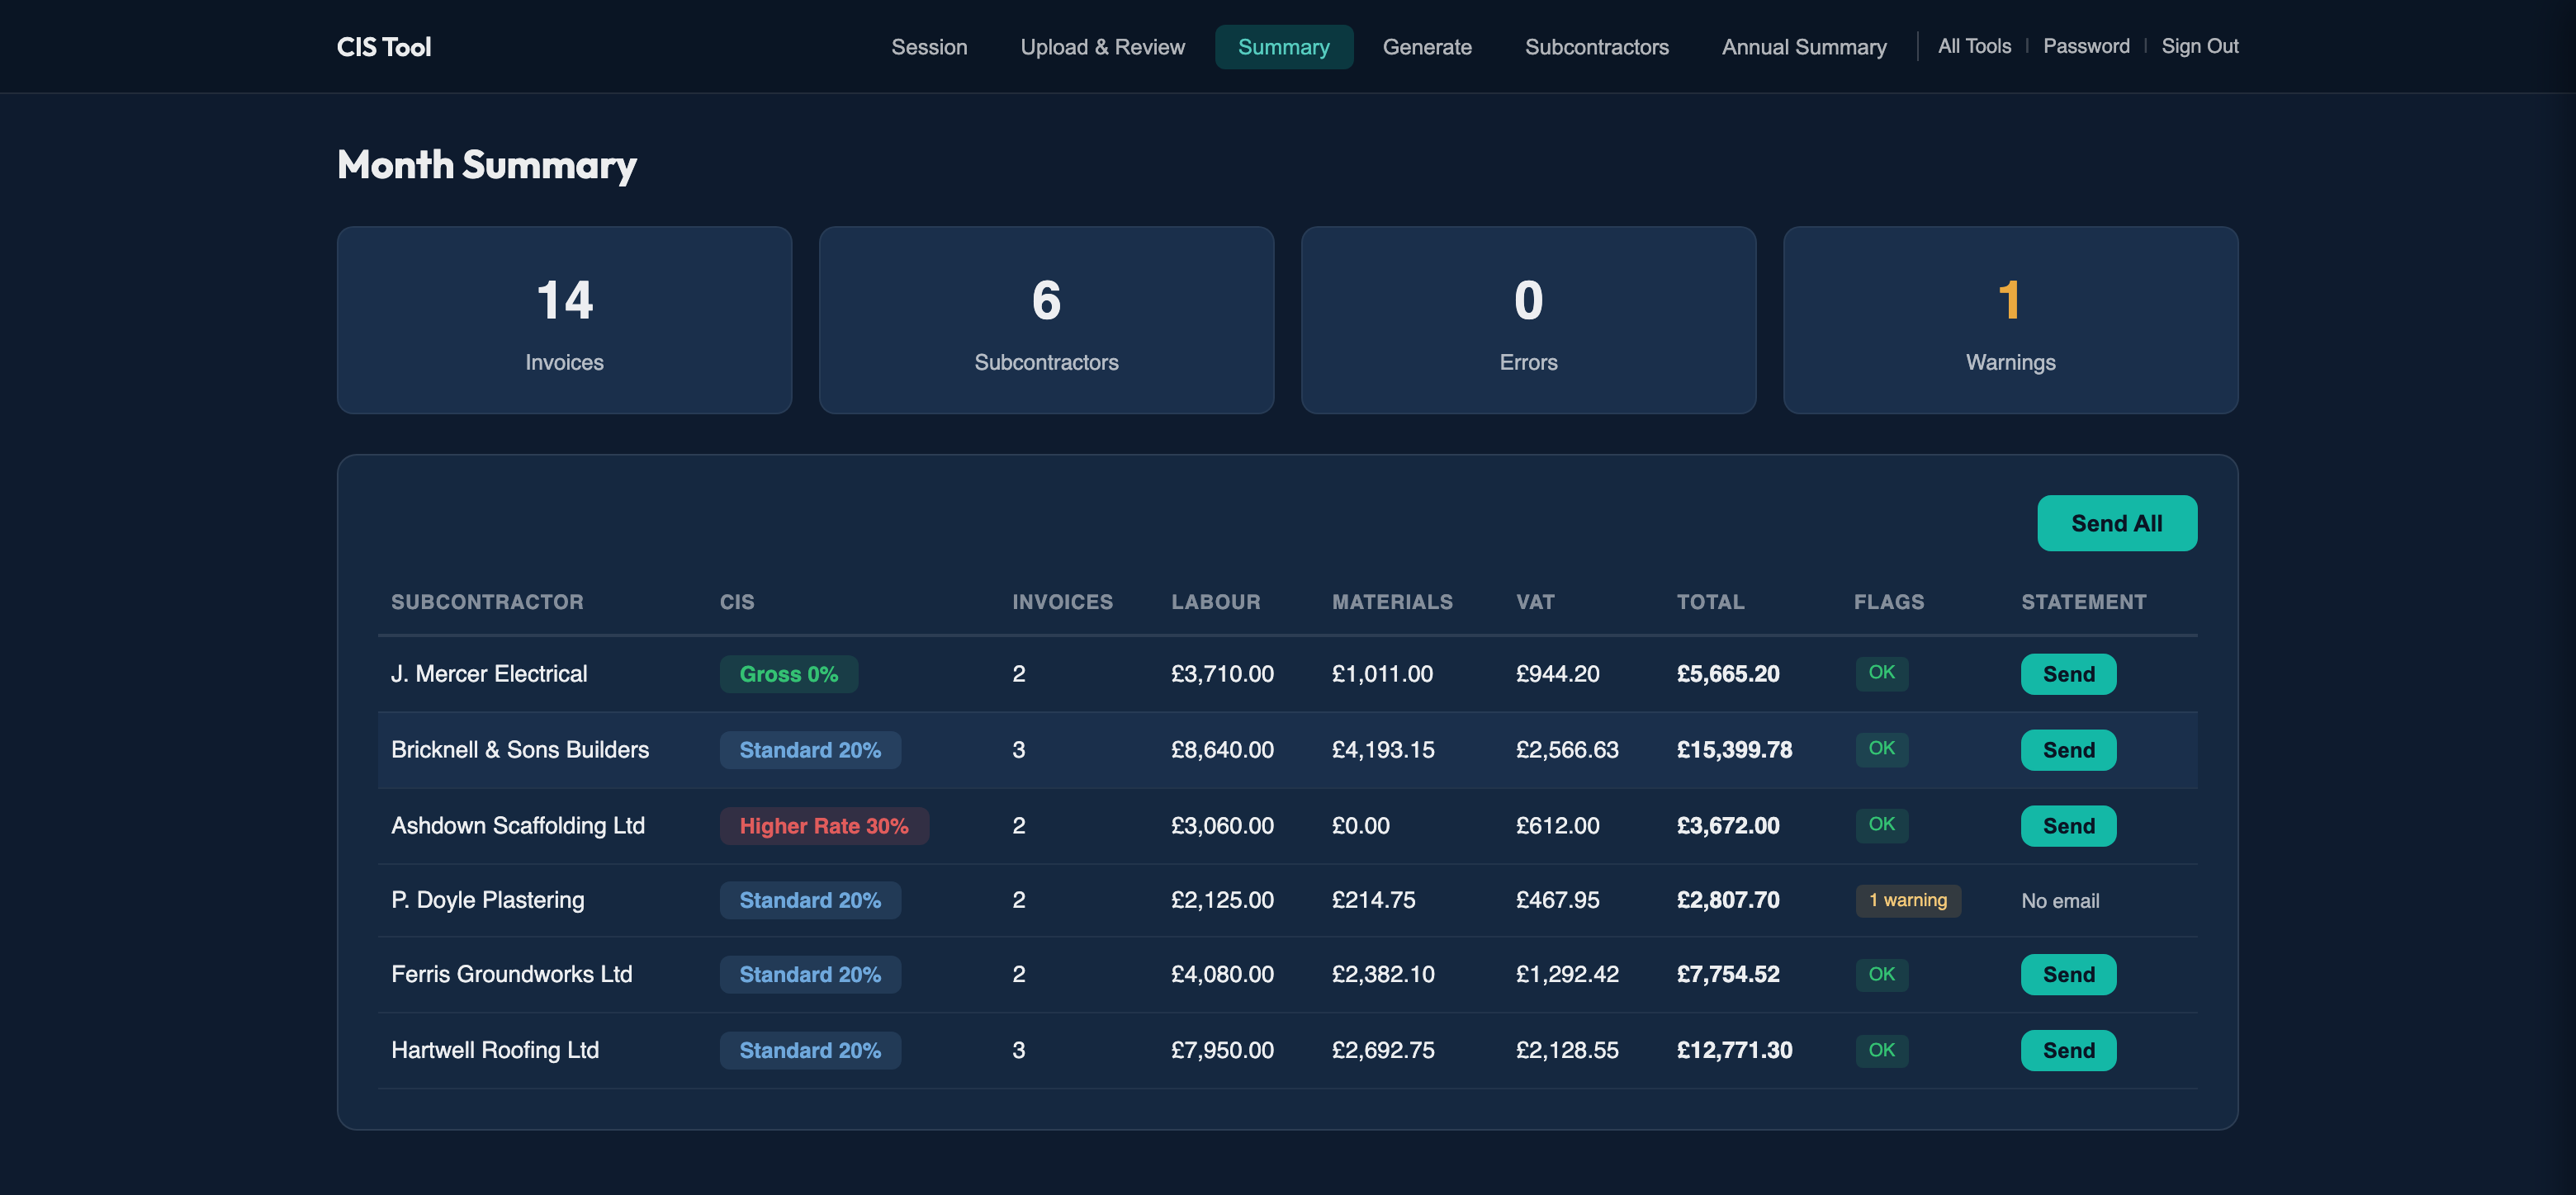
Task: Click the Errors count card
Action: coord(1528,319)
